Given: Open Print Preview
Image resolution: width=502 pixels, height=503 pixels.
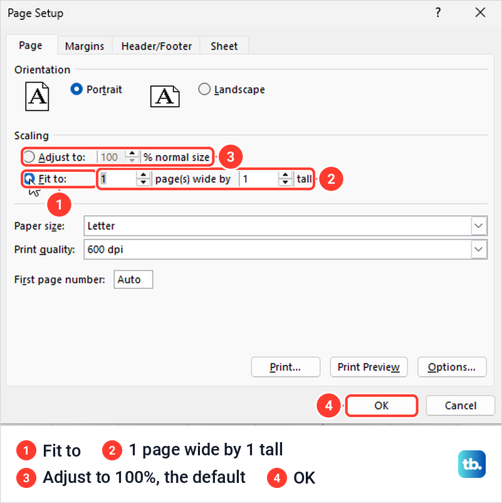Looking at the screenshot, I should click(369, 367).
